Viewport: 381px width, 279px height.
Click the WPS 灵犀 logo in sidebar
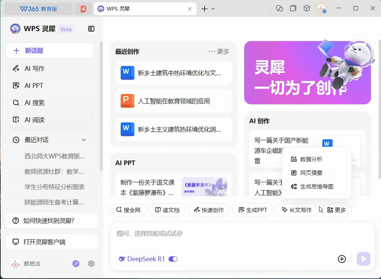(15, 29)
